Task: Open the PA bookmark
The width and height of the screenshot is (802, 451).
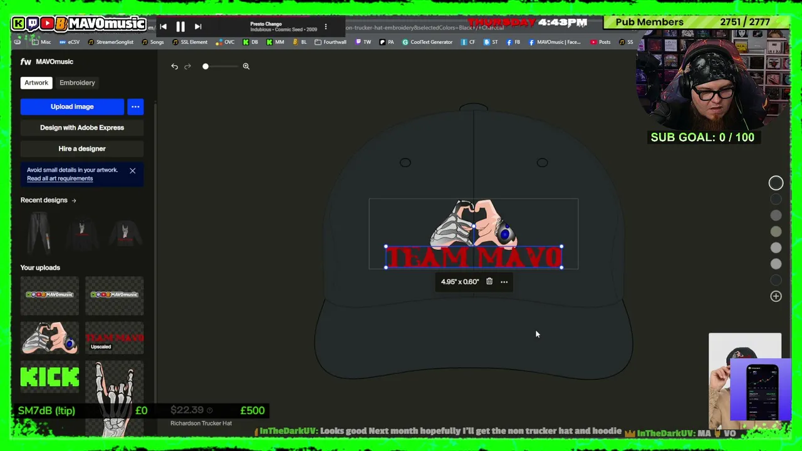Action: tap(387, 42)
